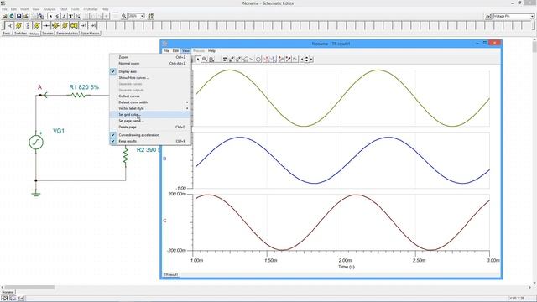Activate the second cursor icon in diagram toolbar
537x302 pixels.
point(274,60)
